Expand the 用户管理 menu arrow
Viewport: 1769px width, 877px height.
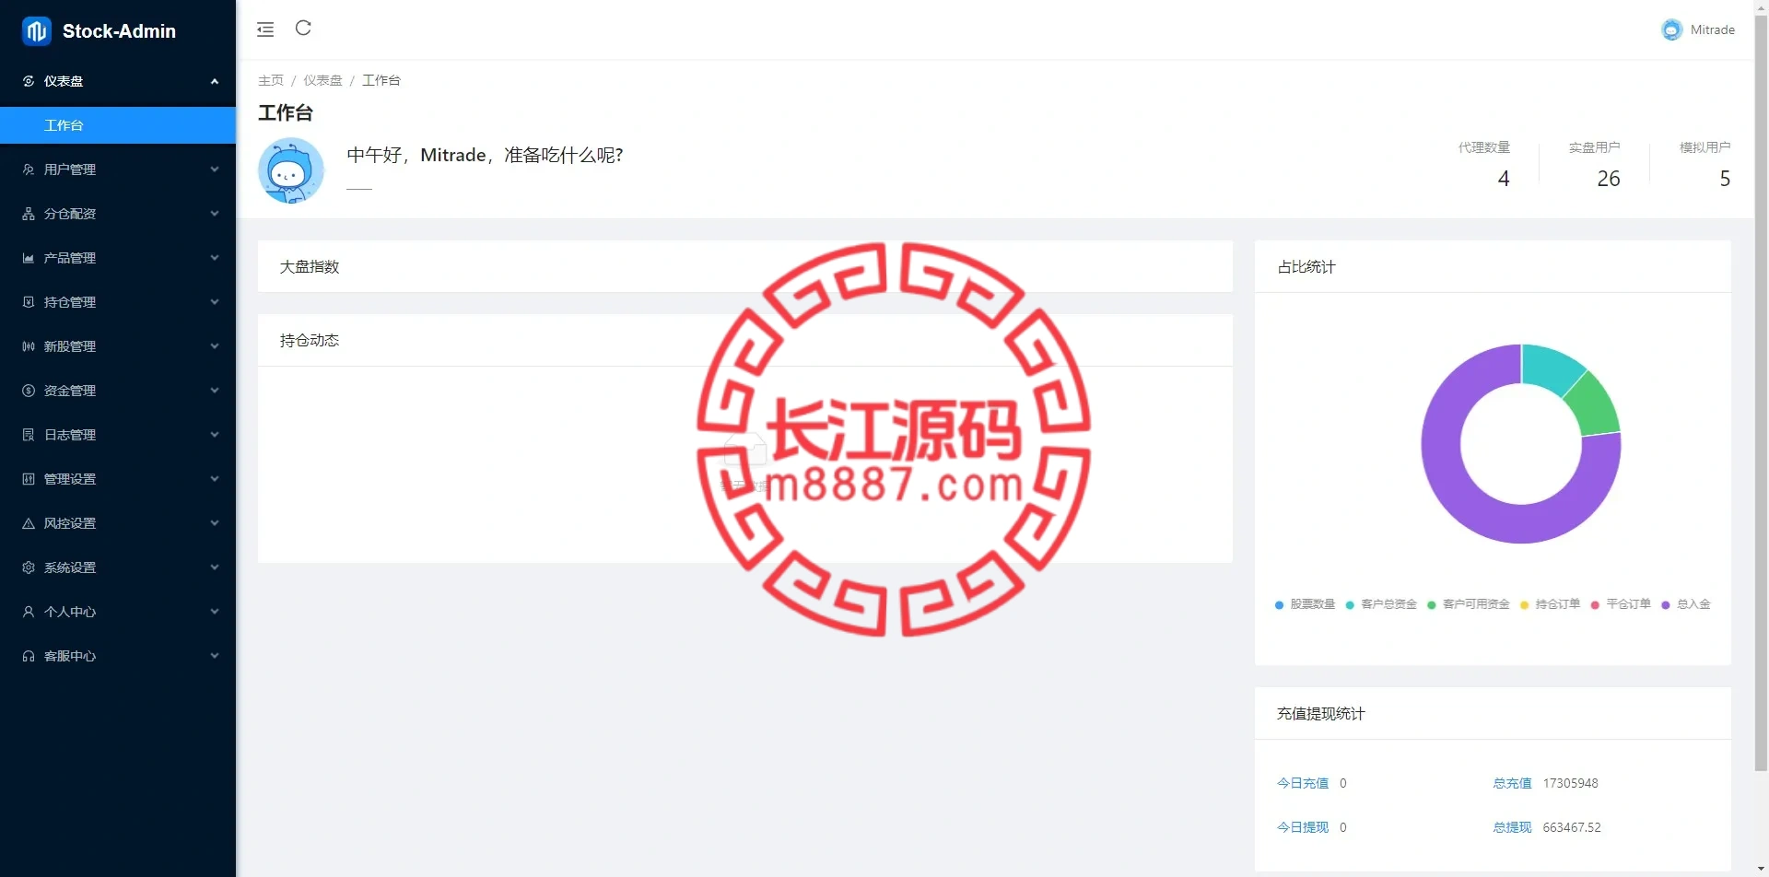pyautogui.click(x=215, y=170)
